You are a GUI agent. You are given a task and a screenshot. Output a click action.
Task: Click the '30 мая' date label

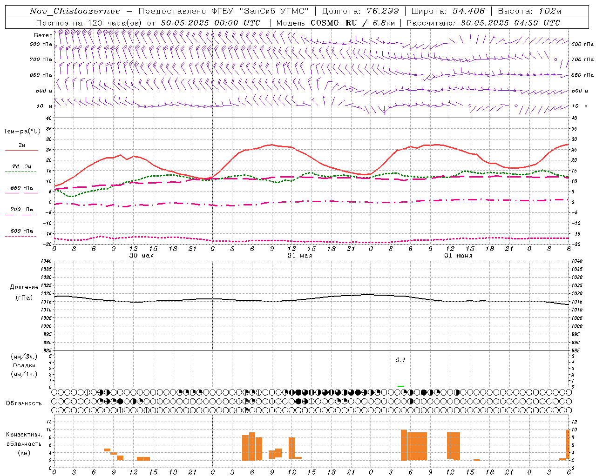point(142,256)
